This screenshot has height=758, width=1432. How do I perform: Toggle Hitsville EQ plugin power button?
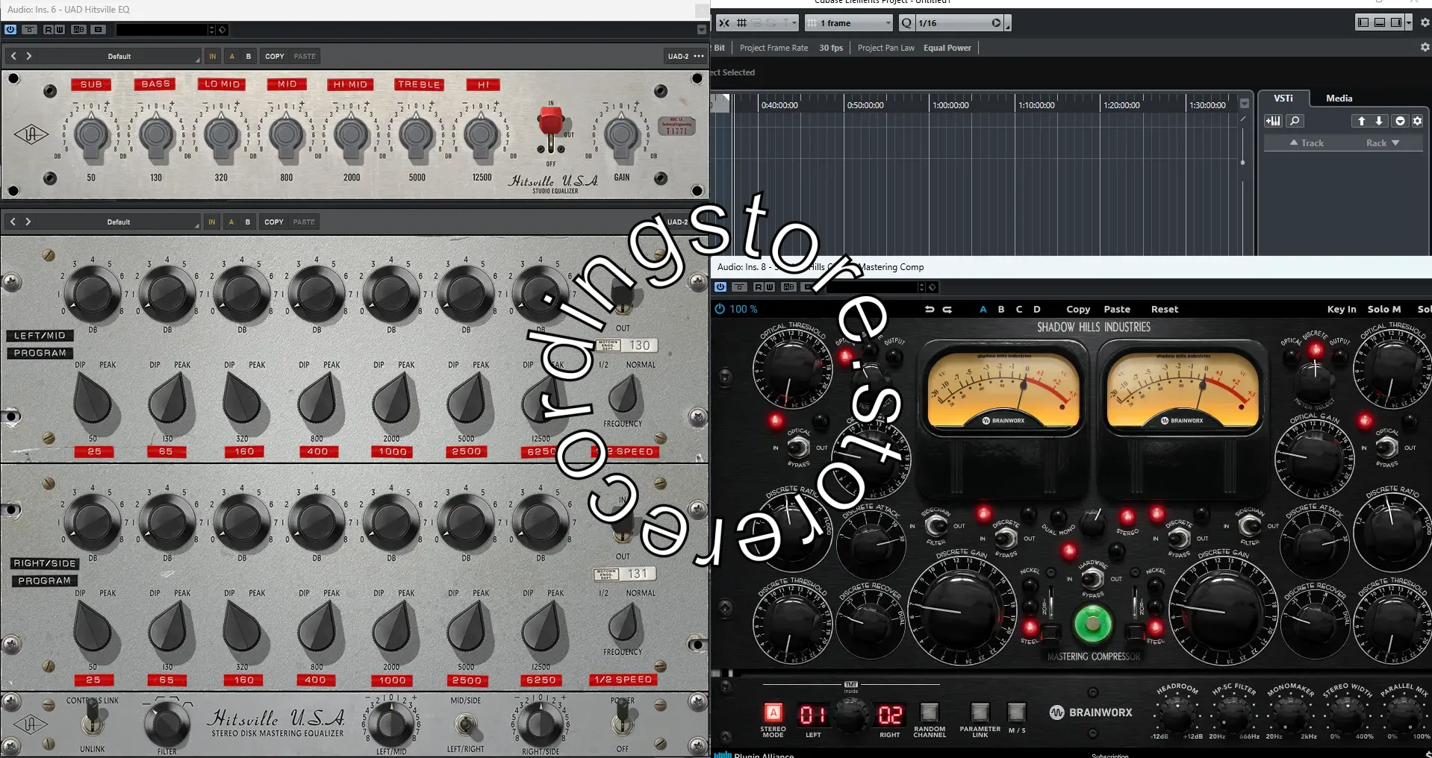10,30
